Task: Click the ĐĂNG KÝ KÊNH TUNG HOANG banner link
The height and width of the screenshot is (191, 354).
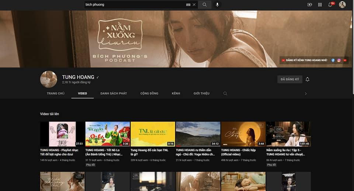Action: point(304,60)
